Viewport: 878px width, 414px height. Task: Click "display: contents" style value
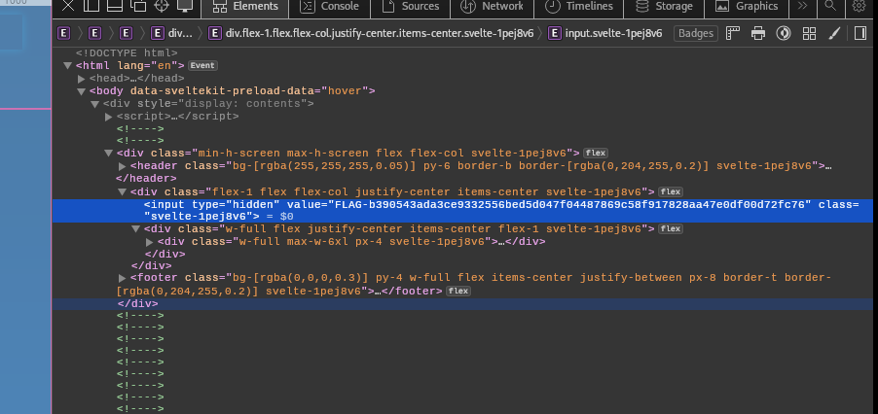(x=243, y=104)
